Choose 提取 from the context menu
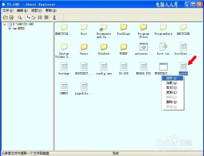204x156 pixels. pyautogui.click(x=173, y=78)
